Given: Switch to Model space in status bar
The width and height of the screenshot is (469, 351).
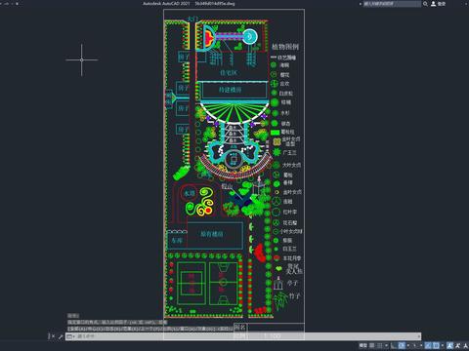Looking at the screenshot, I should coord(363,345).
